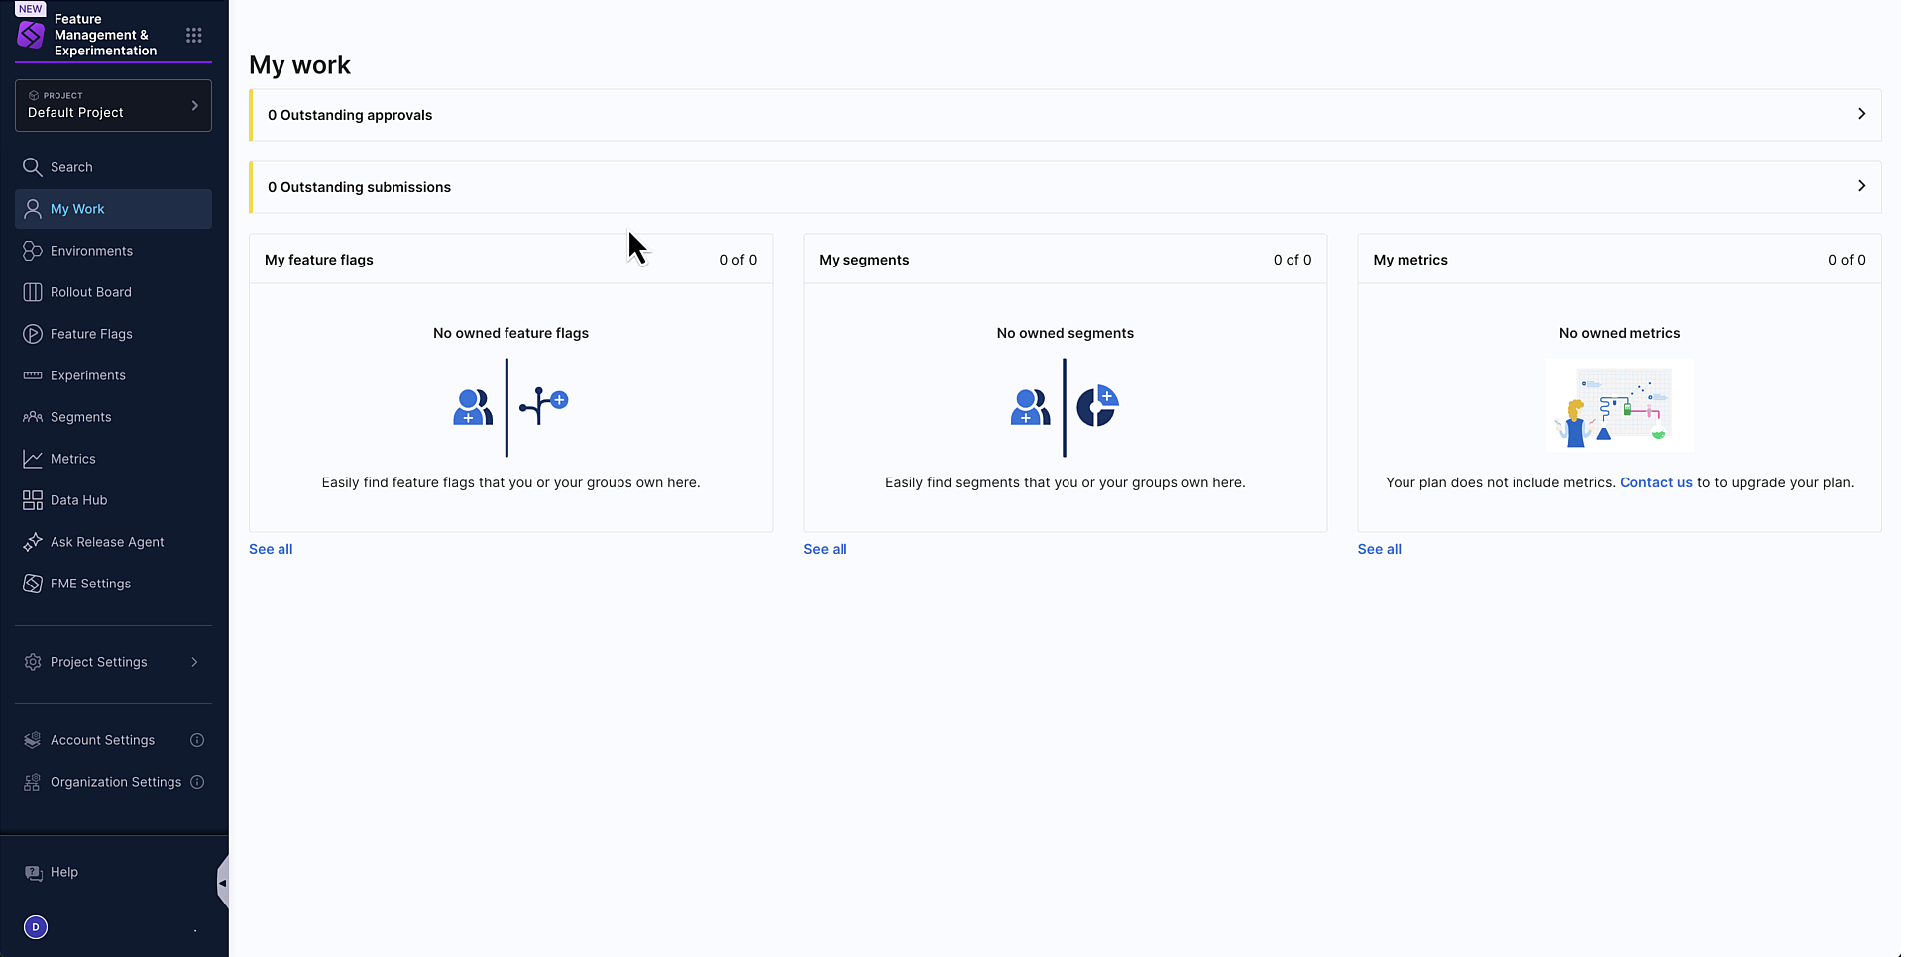Open the app switcher grid icon

point(194,35)
